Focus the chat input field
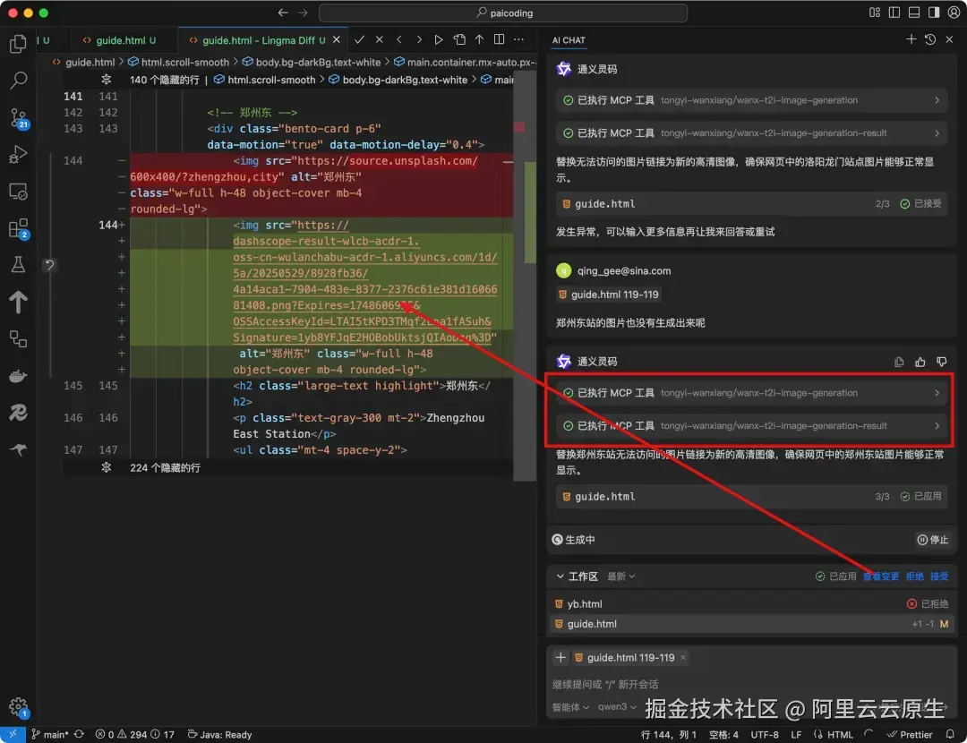 [x=750, y=685]
